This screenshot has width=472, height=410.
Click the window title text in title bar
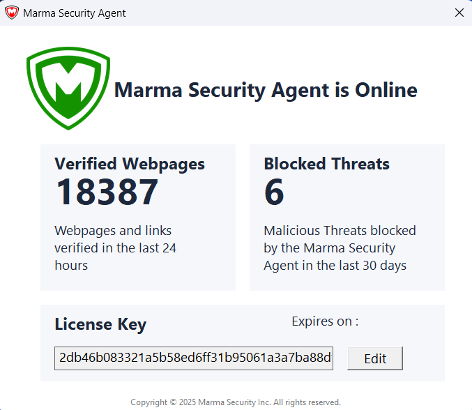(75, 13)
